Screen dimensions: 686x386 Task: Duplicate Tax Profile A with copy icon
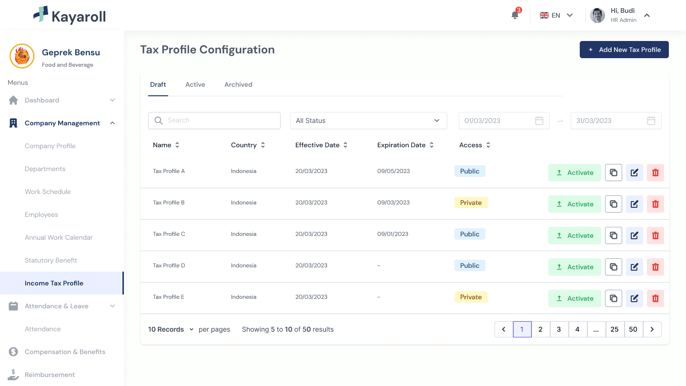click(x=614, y=173)
